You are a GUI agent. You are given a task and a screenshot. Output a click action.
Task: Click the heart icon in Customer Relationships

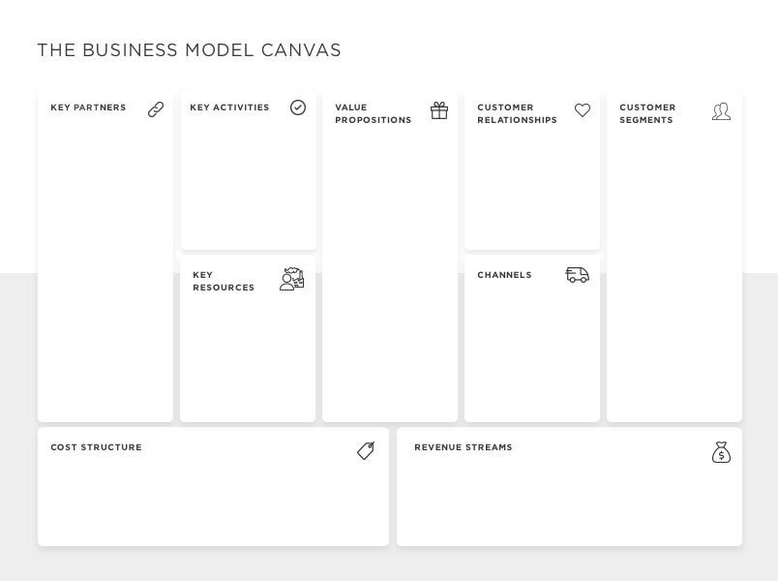pyautogui.click(x=583, y=109)
